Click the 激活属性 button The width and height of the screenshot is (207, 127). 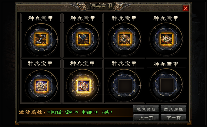tap(173, 109)
